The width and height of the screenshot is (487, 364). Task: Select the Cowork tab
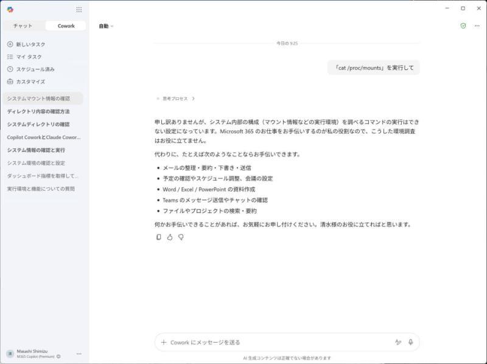66,26
